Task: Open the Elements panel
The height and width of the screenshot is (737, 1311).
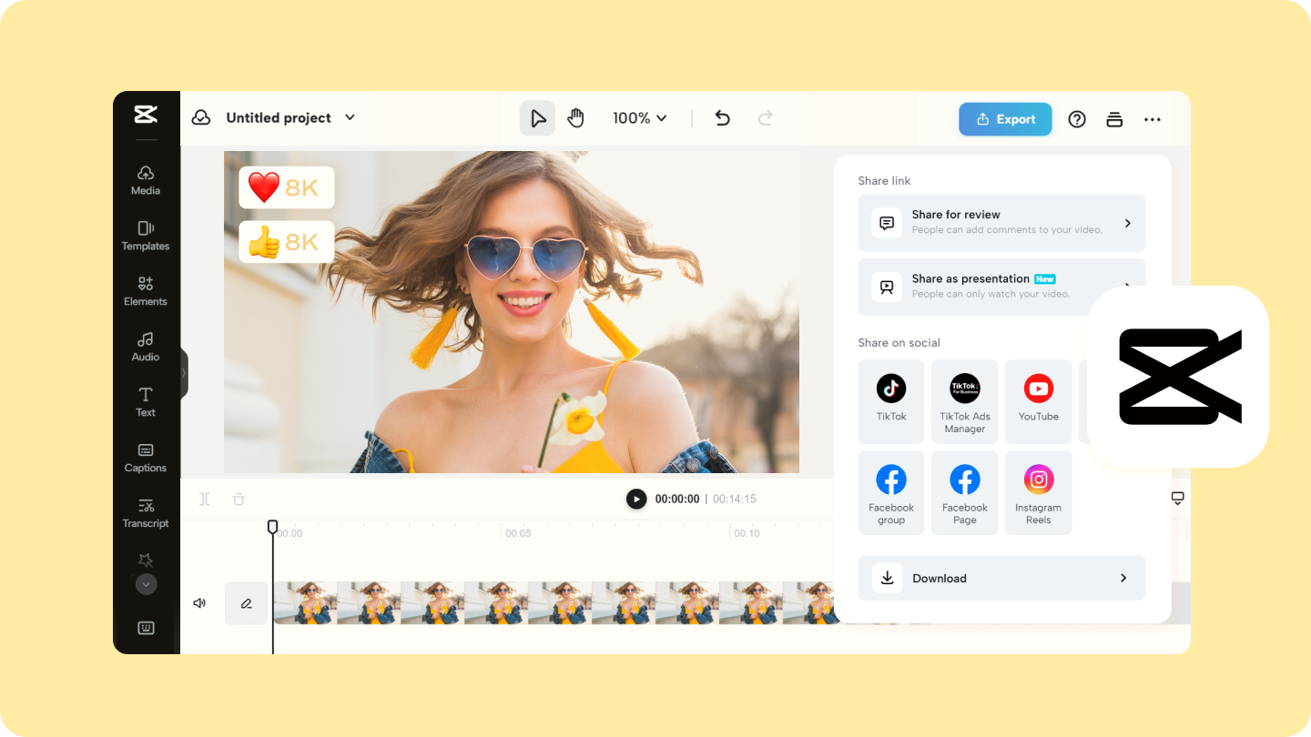Action: (145, 291)
